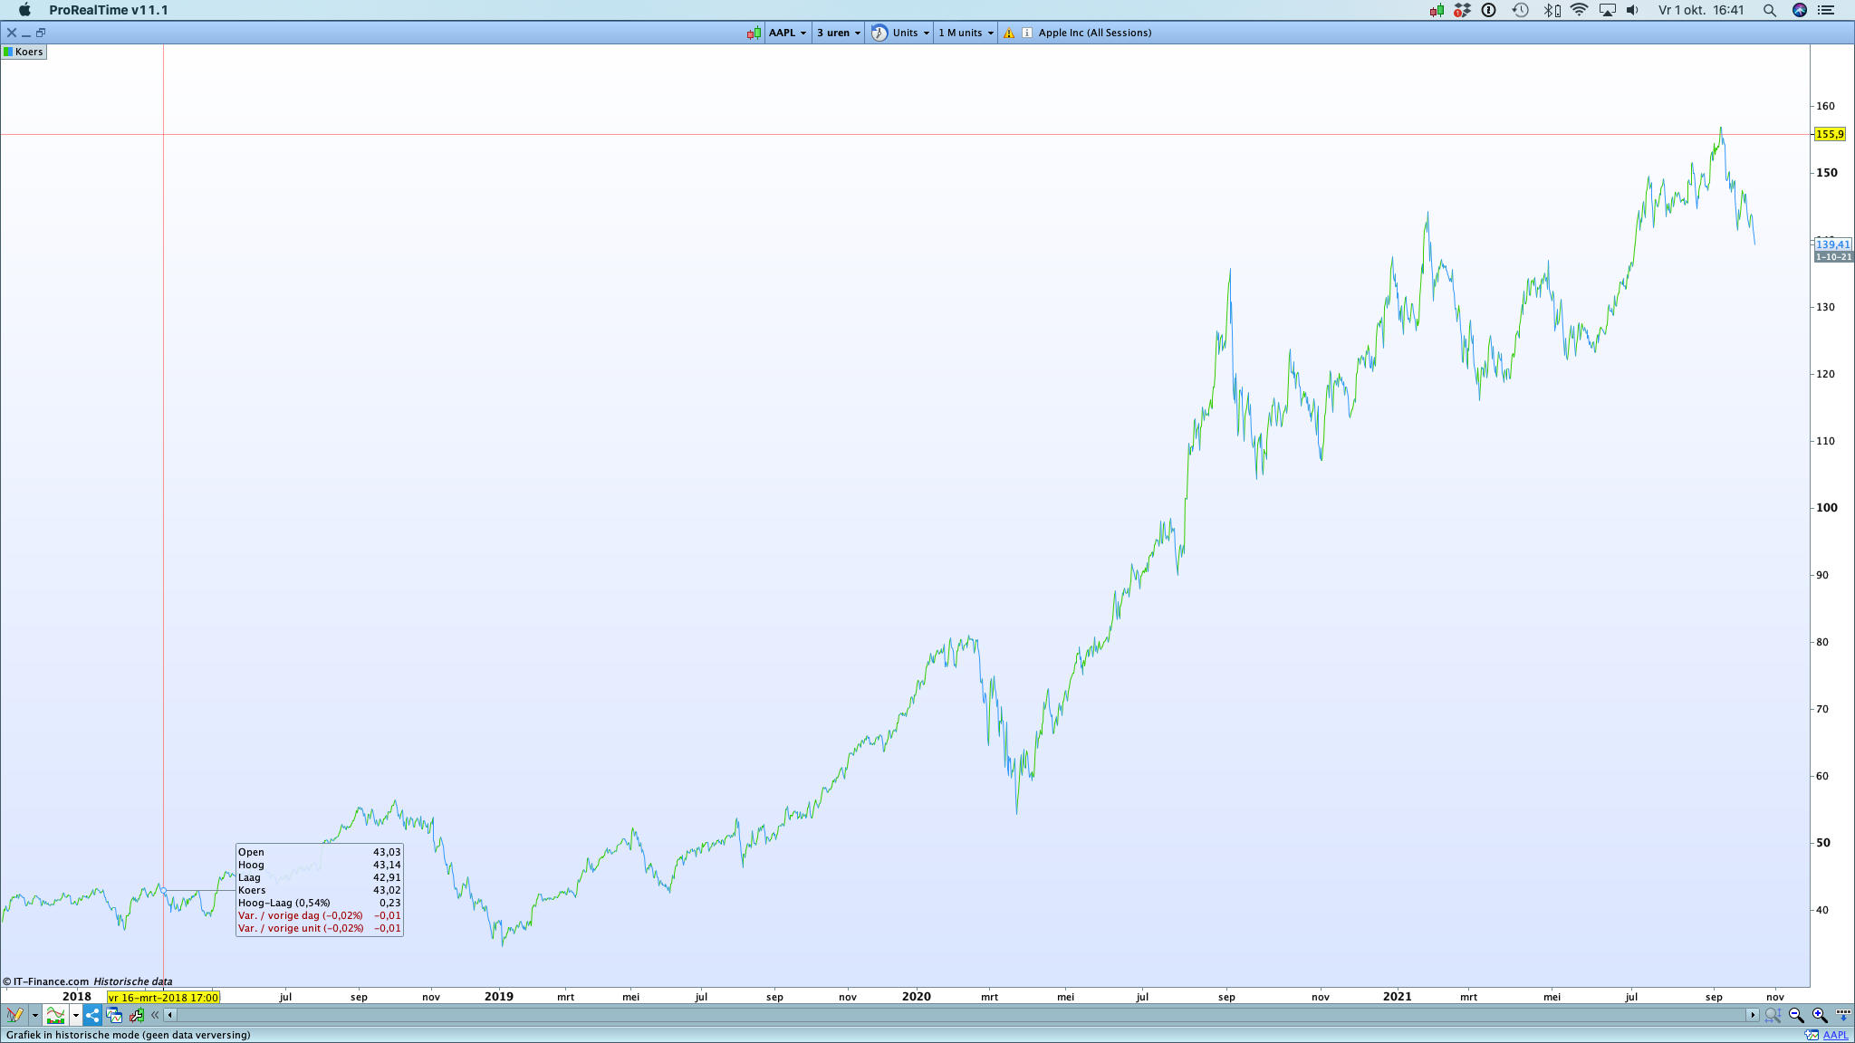
Task: Open drawing tools dropdown arrow
Action: 35,1015
